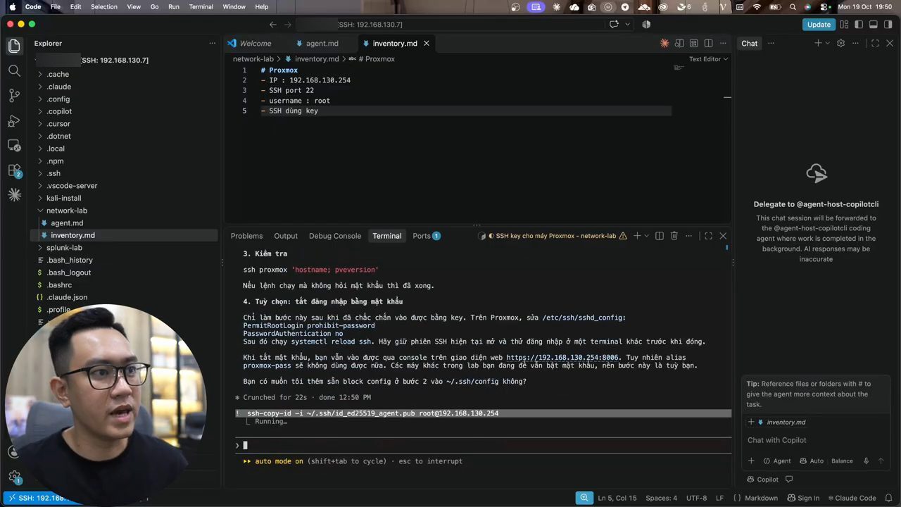Screen dimensions: 901x507
Task: Open the Claude Code activity bar icon
Action: [14, 195]
